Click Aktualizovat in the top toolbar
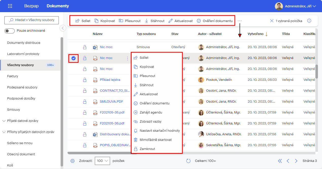The width and height of the screenshot is (322, 169). pos(181,21)
